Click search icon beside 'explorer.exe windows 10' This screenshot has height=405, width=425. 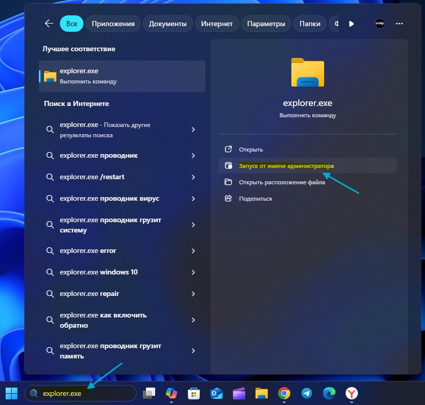click(x=50, y=272)
